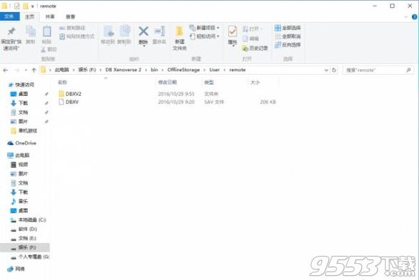Click the Open ribbon button
Screen dimensions: 419x280
coord(253,29)
